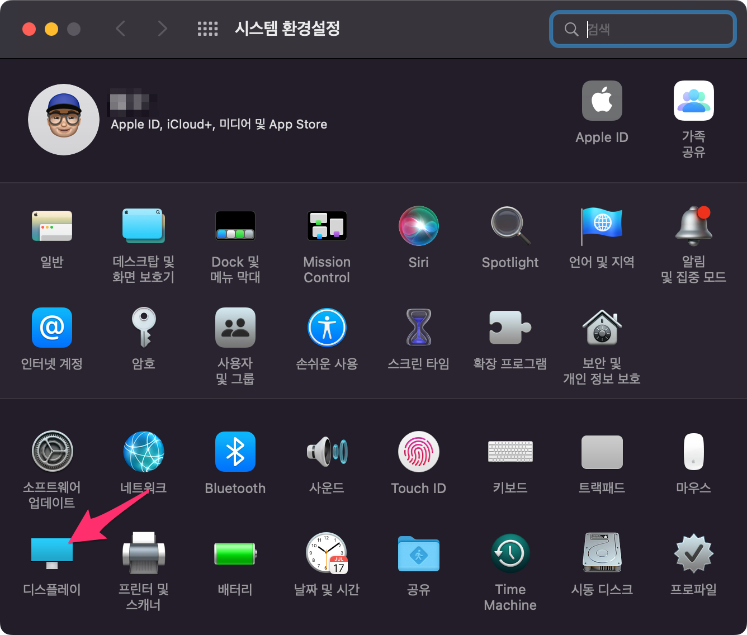Open 키보드 keyboard preferences
The image size is (747, 635).
click(510, 451)
